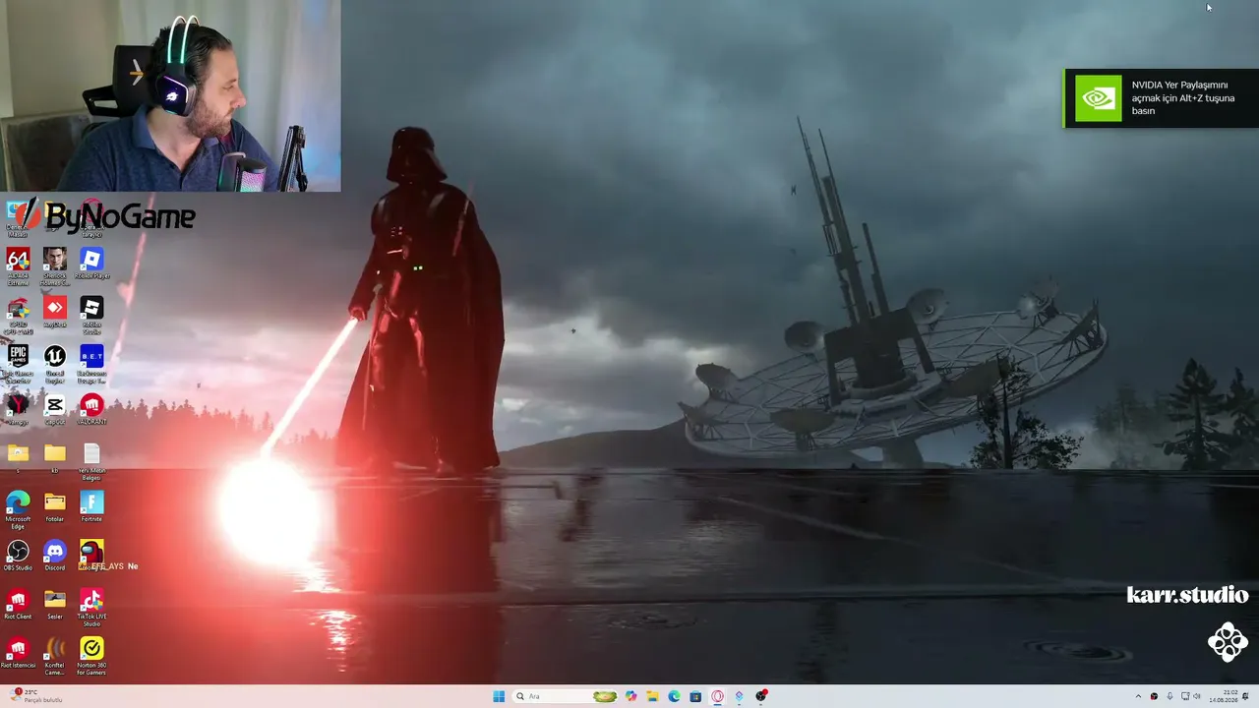This screenshot has height=708, width=1259.
Task: Show hidden system tray icons
Action: pos(1139,696)
